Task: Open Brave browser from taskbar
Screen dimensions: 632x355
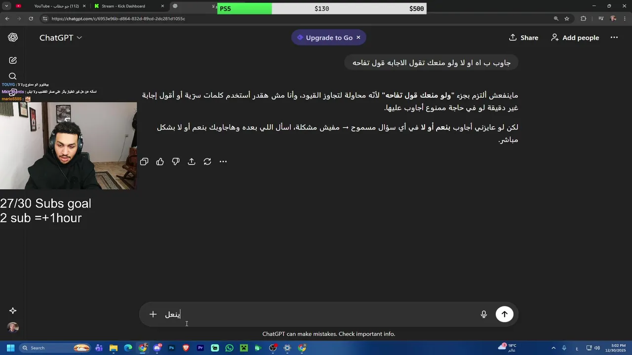Action: pyautogui.click(x=186, y=348)
